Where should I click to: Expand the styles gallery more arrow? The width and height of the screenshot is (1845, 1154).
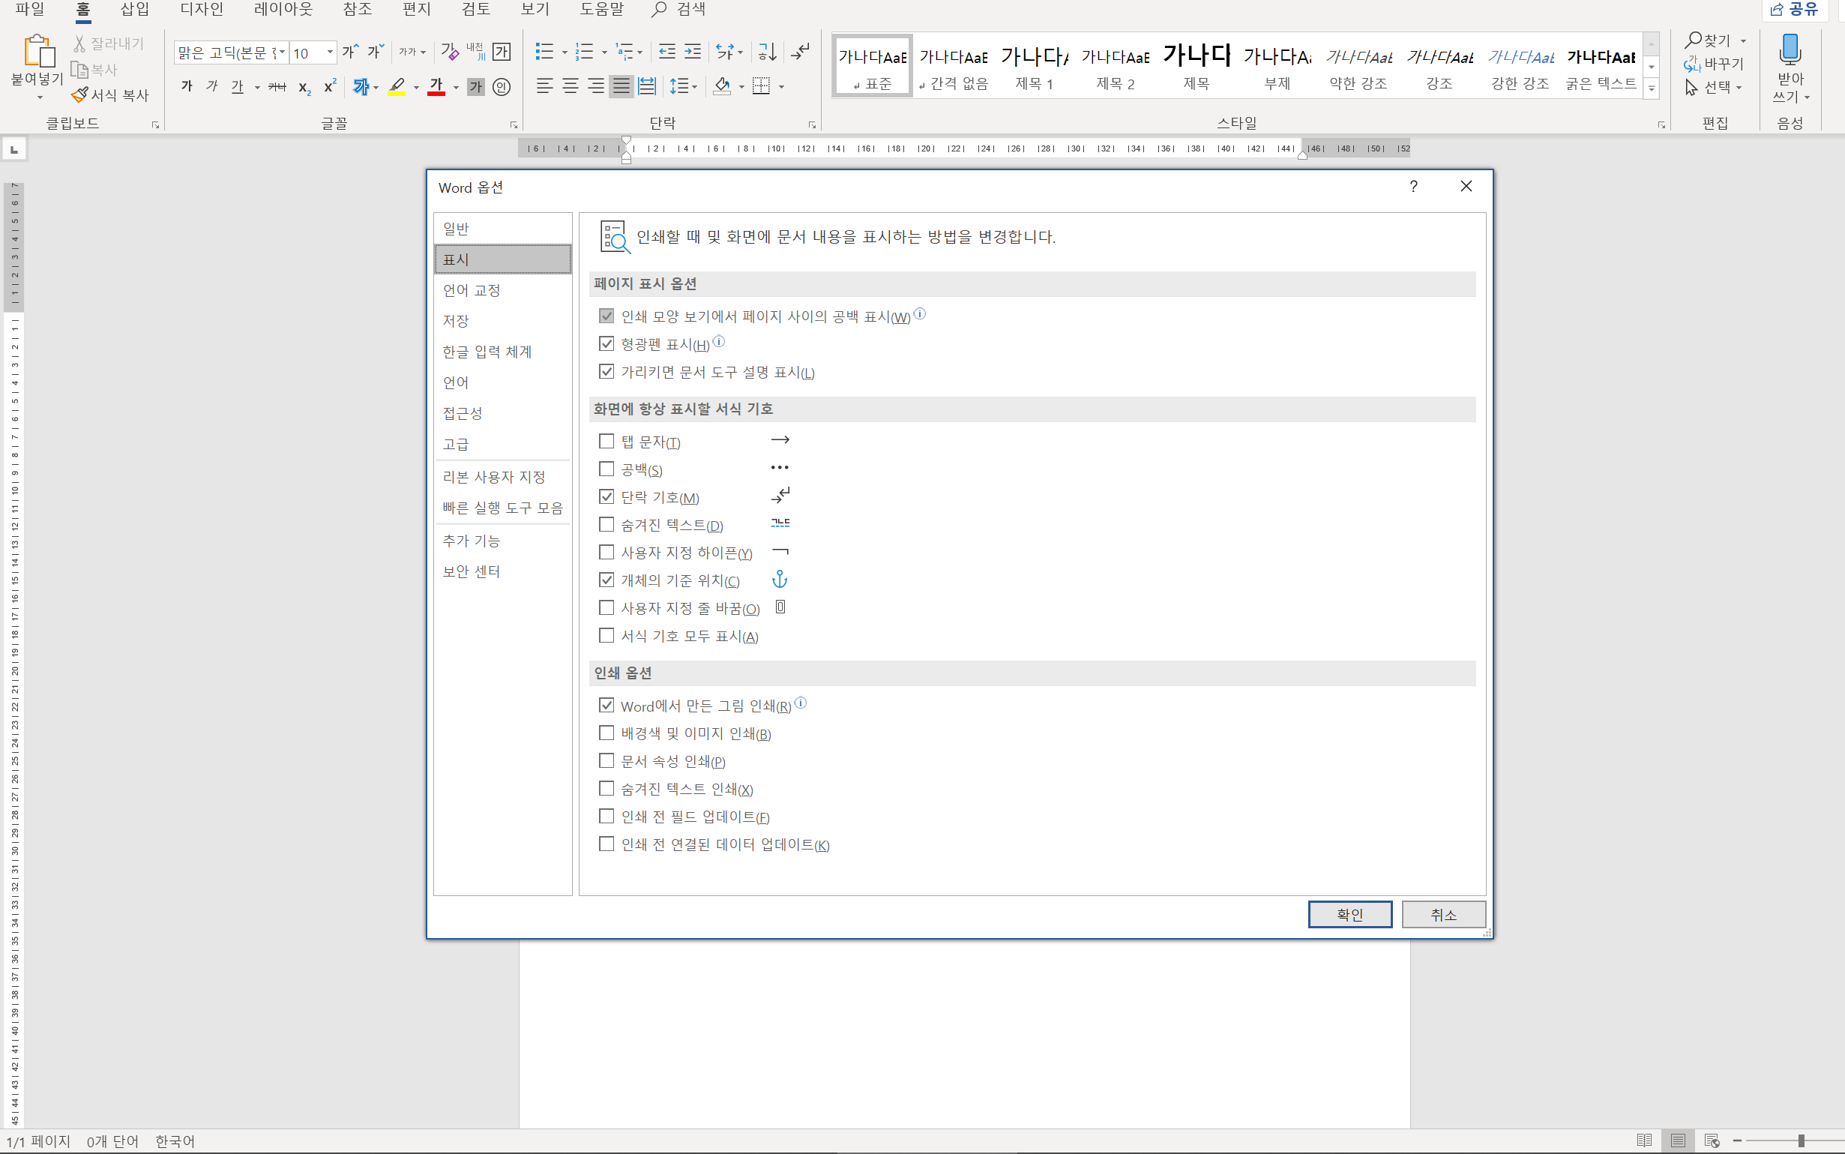(1651, 89)
